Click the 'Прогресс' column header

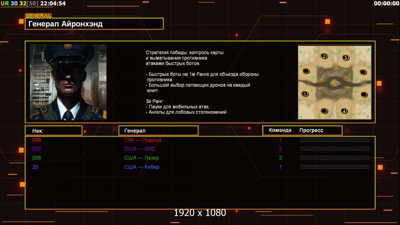pos(311,130)
